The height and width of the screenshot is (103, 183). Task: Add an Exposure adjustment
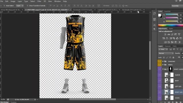176,34
